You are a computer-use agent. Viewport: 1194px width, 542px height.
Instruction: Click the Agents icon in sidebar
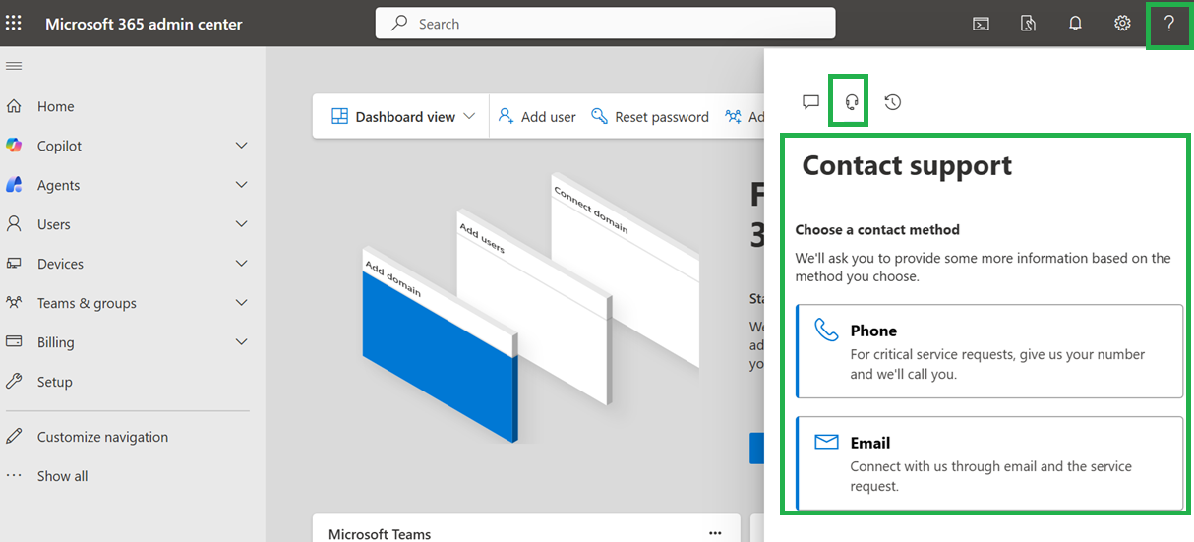coord(14,185)
